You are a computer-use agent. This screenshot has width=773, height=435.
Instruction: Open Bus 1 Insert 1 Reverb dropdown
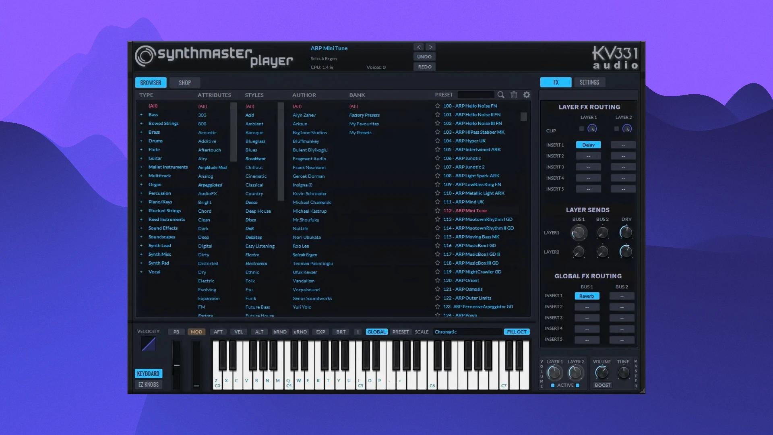pos(587,296)
